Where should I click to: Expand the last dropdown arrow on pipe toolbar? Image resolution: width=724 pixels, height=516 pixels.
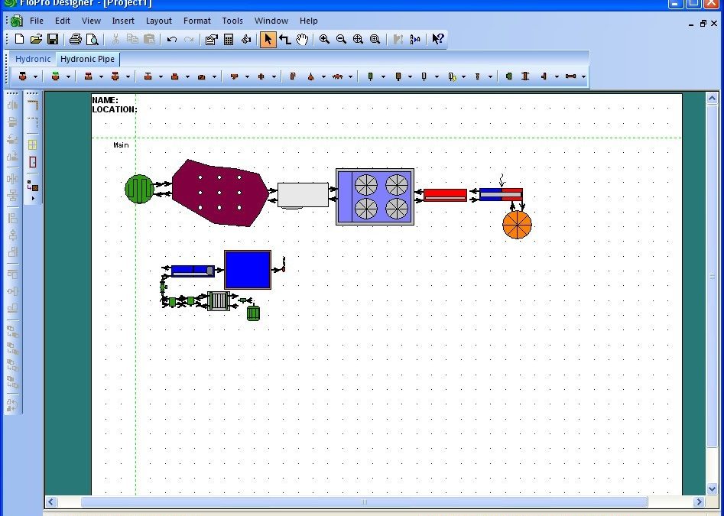(x=584, y=76)
